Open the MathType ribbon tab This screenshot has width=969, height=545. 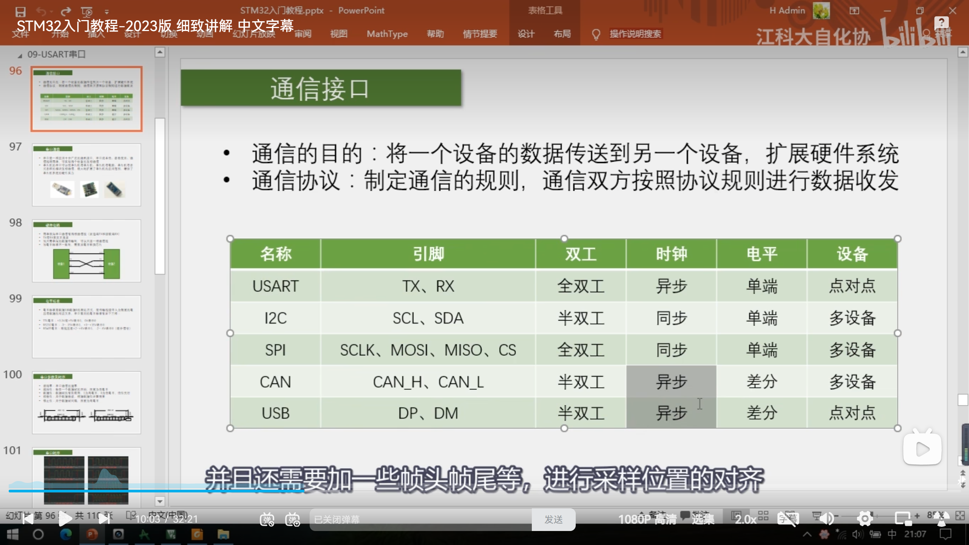pyautogui.click(x=387, y=34)
